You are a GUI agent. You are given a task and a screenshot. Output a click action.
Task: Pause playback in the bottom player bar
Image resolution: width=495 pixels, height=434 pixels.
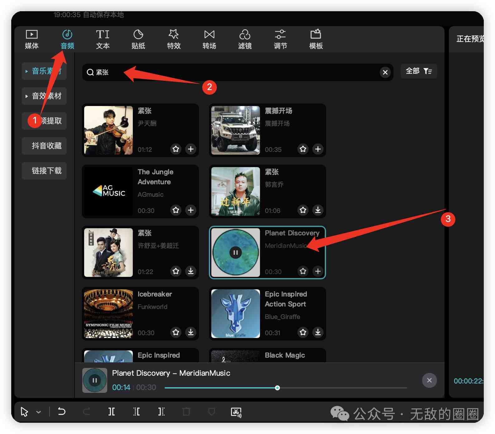(95, 380)
